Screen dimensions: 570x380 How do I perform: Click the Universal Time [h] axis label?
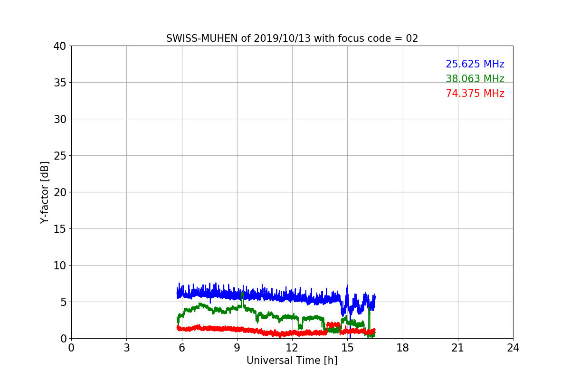click(292, 361)
